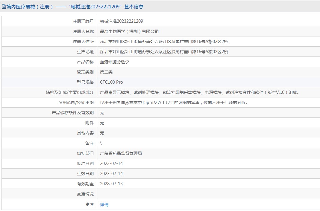
Task: Select the 生产地址 address value
Action: tap(164, 52)
